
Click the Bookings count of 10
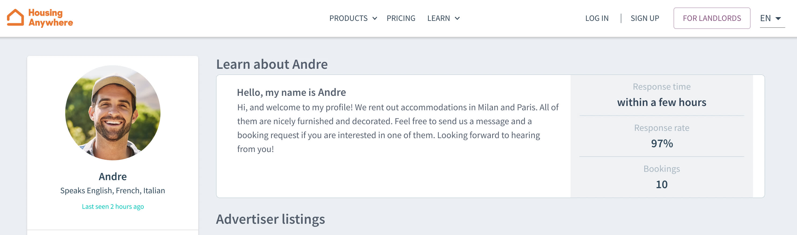pos(661,184)
